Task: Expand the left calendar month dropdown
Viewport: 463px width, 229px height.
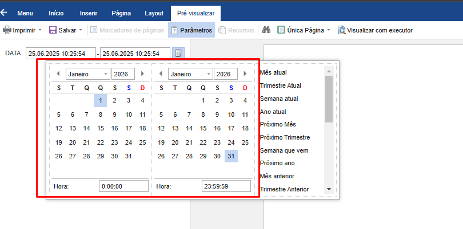Action: (106, 74)
